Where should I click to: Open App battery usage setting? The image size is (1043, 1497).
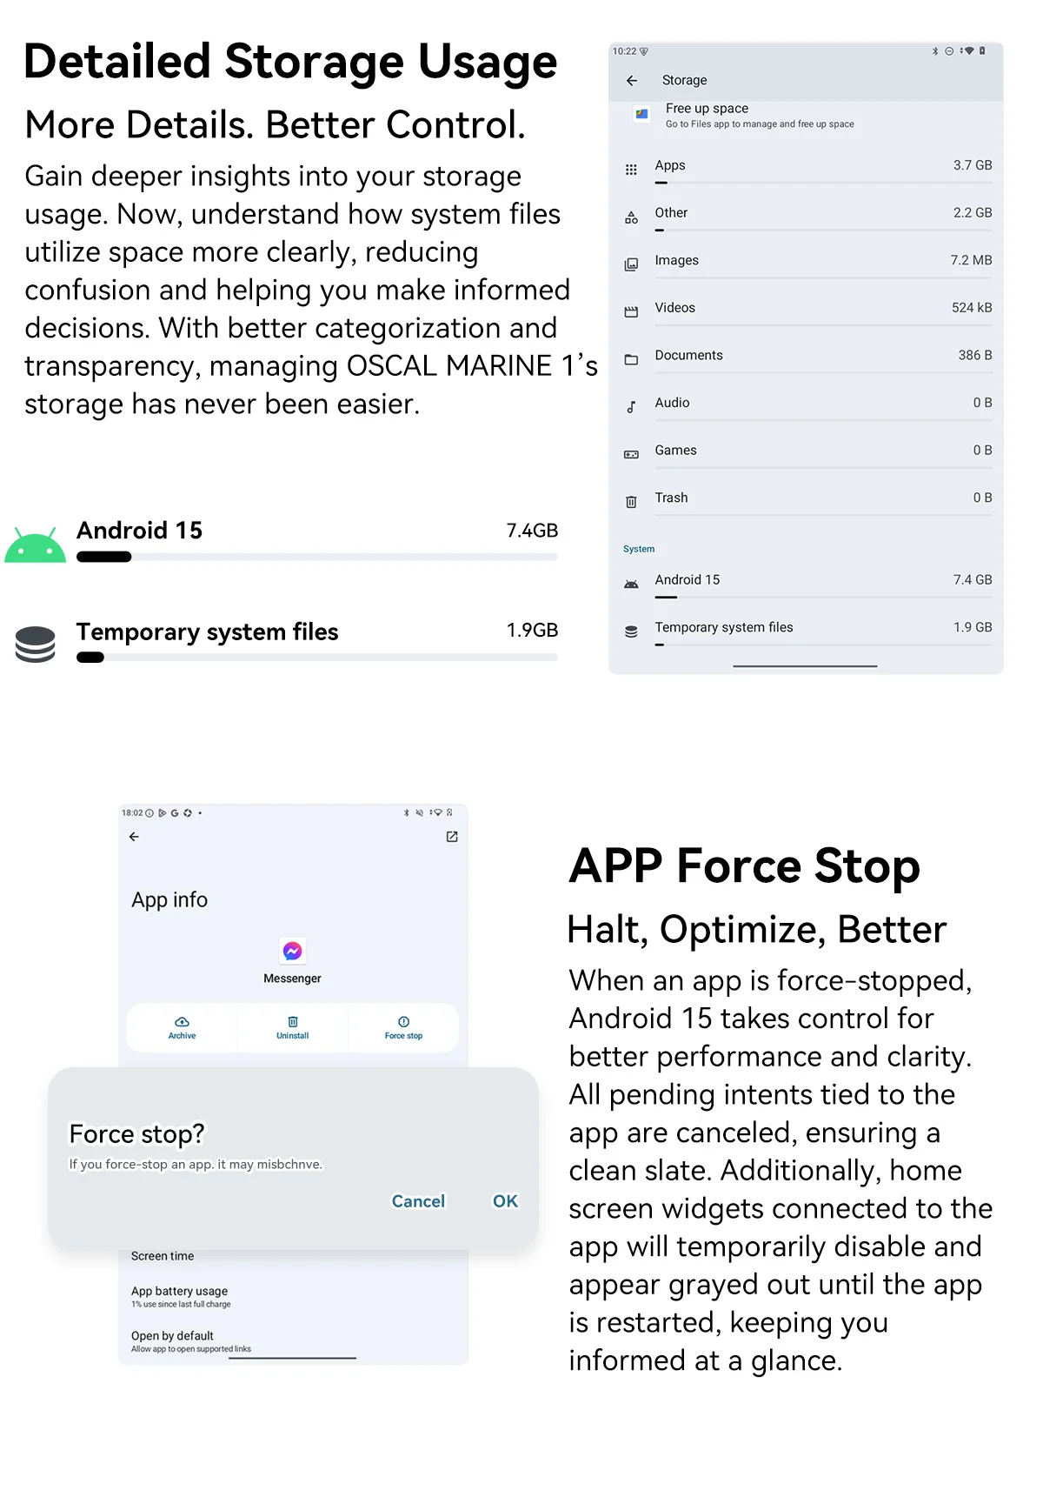(x=180, y=1292)
